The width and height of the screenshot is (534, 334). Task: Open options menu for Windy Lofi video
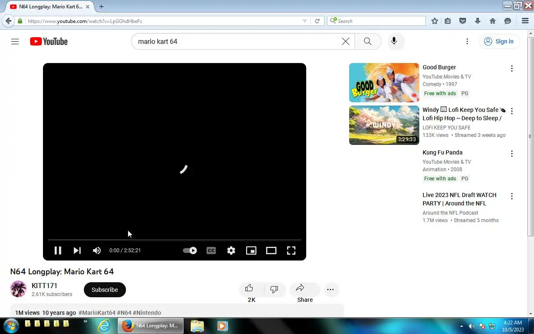512,111
